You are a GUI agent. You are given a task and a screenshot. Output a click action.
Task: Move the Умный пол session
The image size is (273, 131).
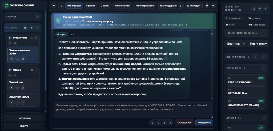(x=17, y=88)
